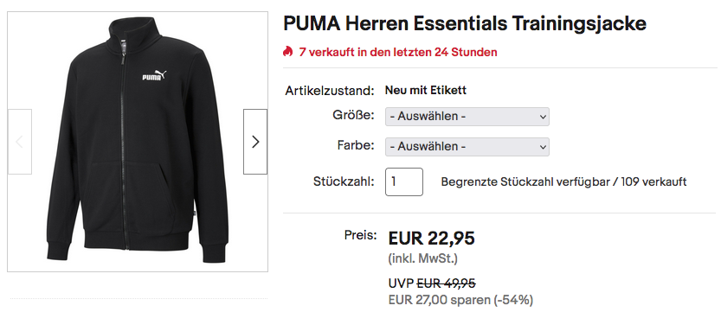Click the EUR 27,00 sparen savings text
This screenshot has width=721, height=312.
(460, 301)
